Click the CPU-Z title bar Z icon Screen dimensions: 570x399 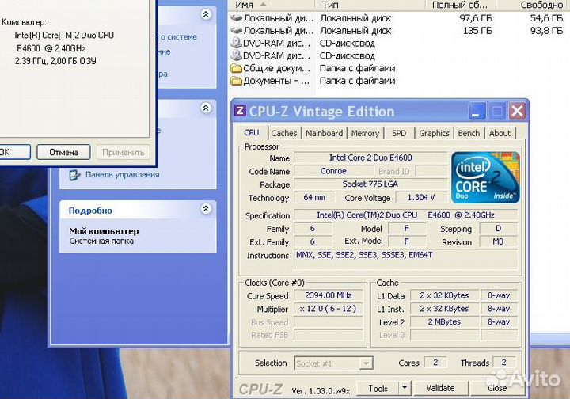pyautogui.click(x=240, y=111)
